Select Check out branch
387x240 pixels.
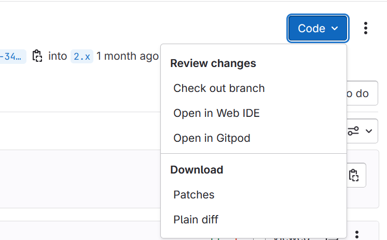click(219, 88)
